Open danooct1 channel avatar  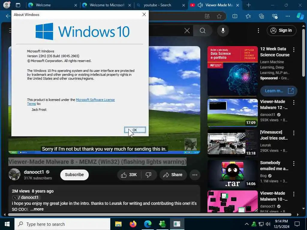(x=14, y=174)
